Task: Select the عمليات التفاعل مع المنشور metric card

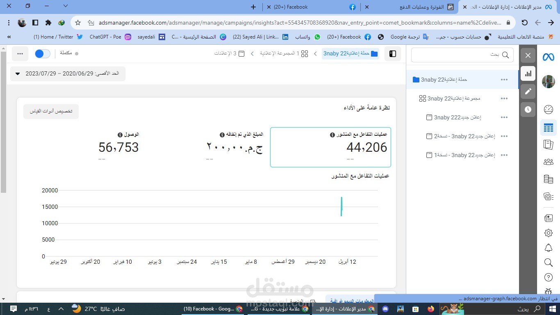Action: (330, 147)
